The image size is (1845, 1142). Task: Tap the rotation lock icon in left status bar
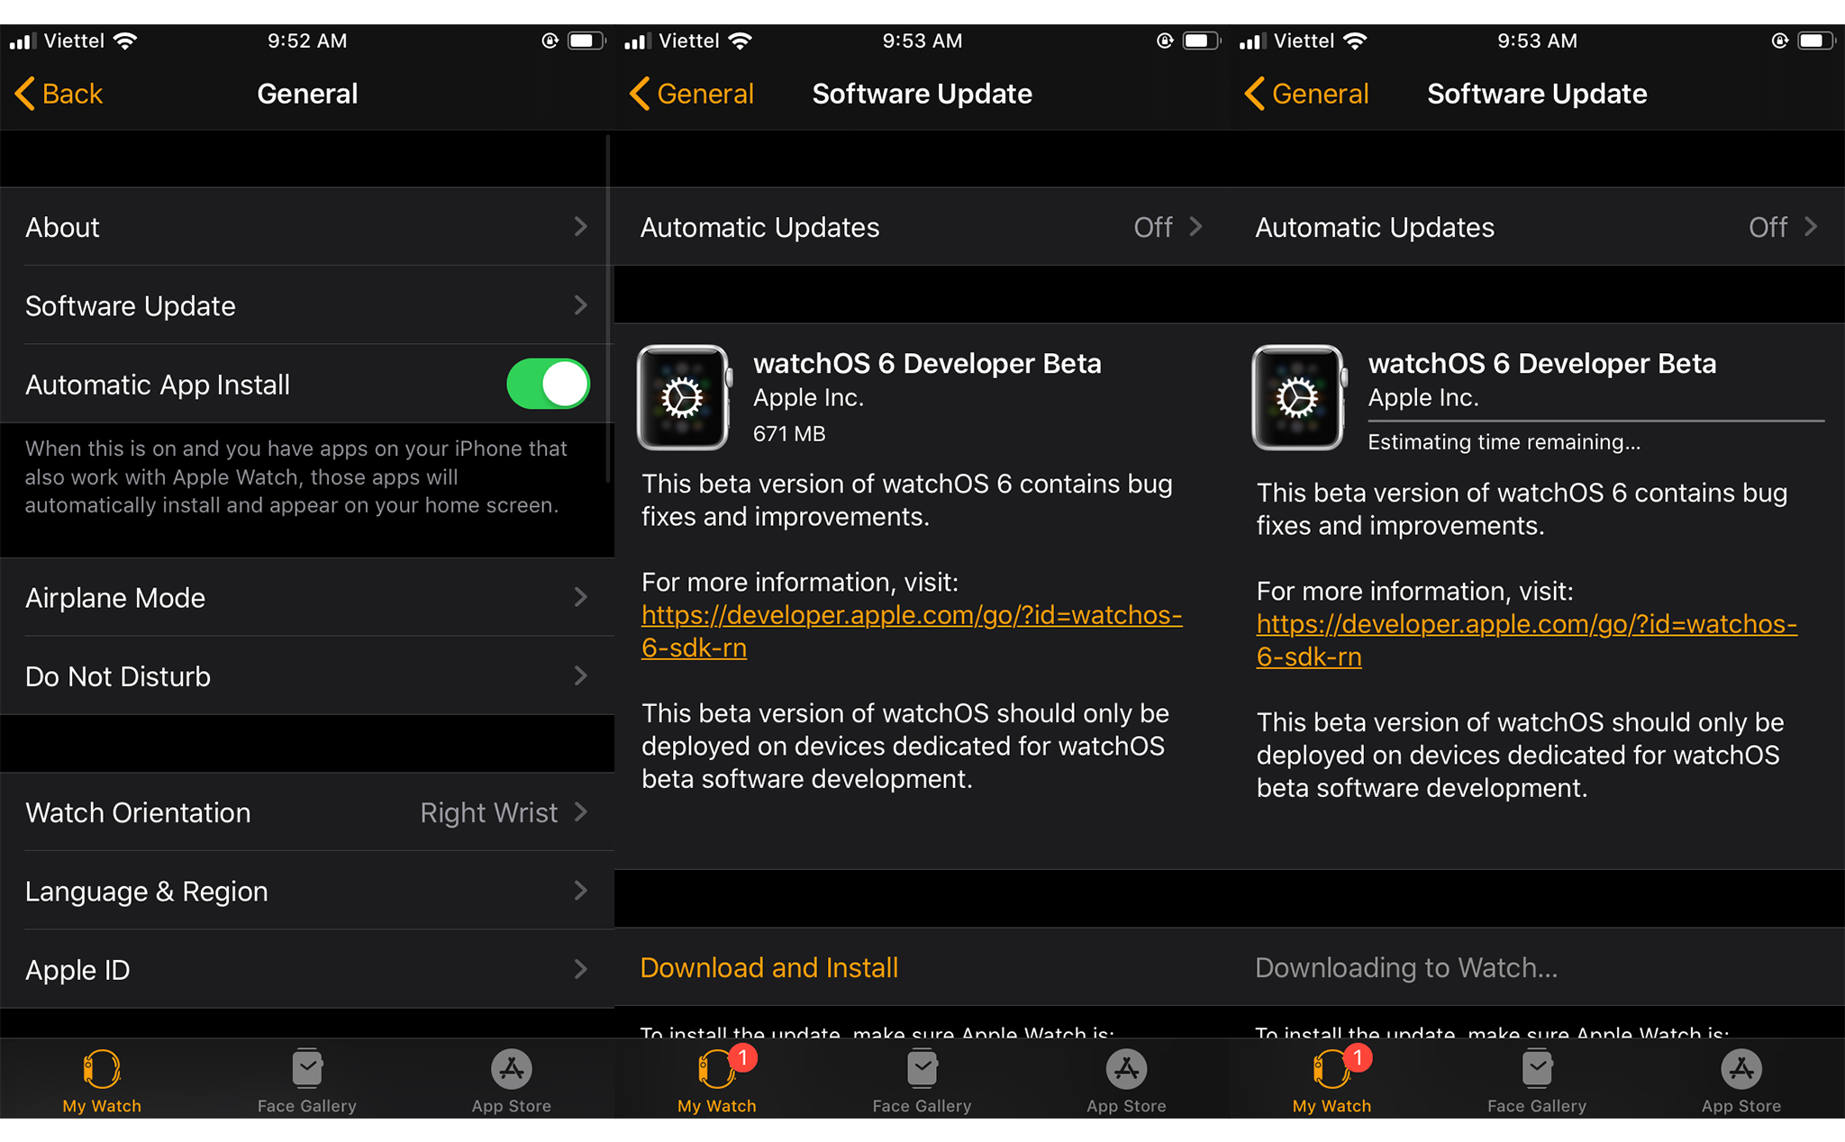tap(550, 41)
